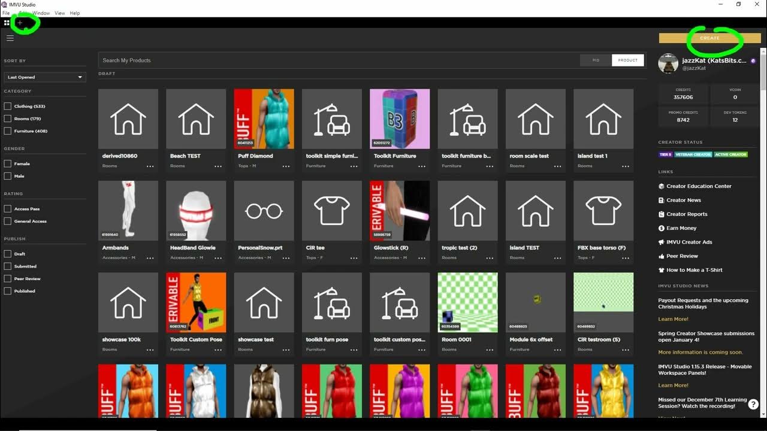The image size is (767, 431).
Task: Open options for CIR tee
Action: click(354, 258)
